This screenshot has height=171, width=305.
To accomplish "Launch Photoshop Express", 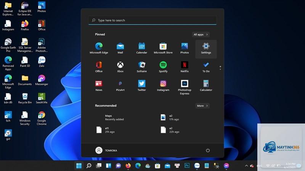I will coord(185,87).
